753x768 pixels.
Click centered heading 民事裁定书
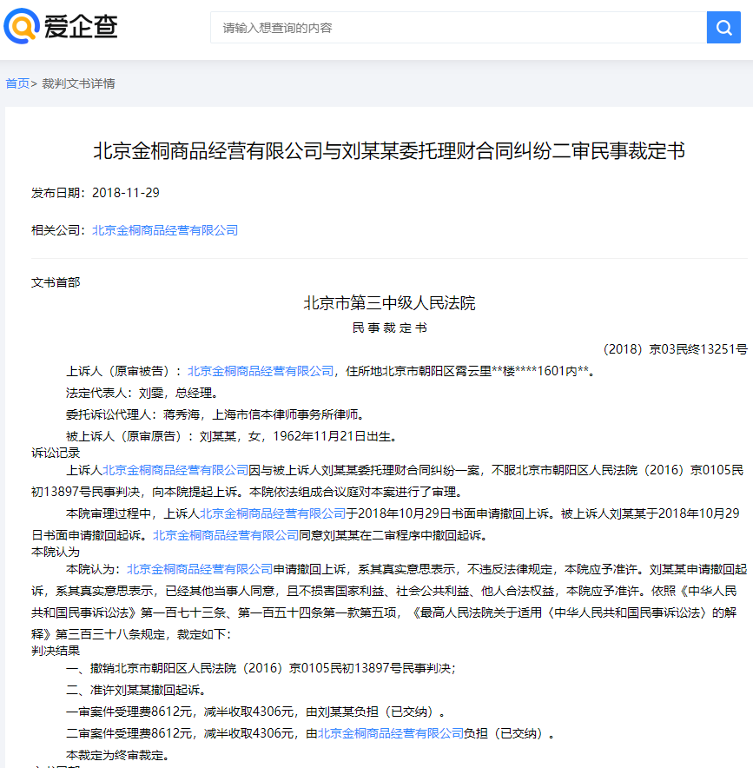389,328
